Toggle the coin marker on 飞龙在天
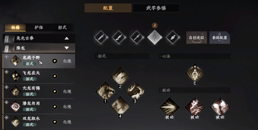This screenshot has width=258, height=130. click(55, 76)
